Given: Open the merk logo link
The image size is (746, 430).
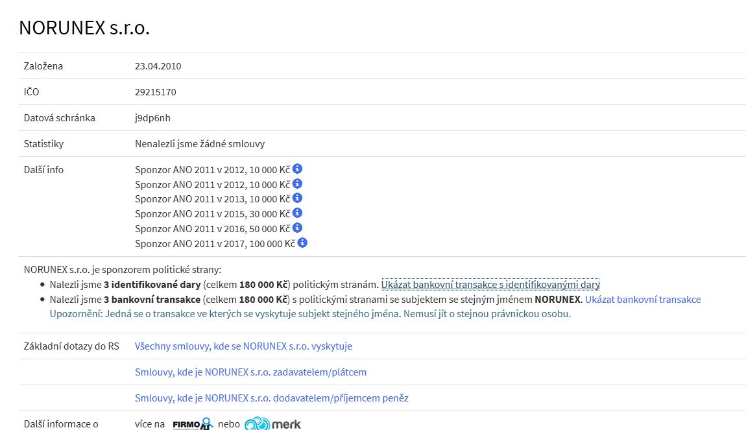Looking at the screenshot, I should (x=272, y=424).
